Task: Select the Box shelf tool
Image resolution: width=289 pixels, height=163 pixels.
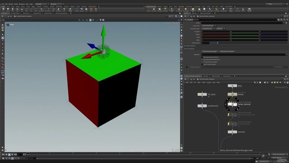Action: [x=3, y=10]
